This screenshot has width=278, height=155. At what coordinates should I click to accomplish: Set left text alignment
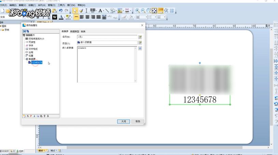click(x=82, y=17)
